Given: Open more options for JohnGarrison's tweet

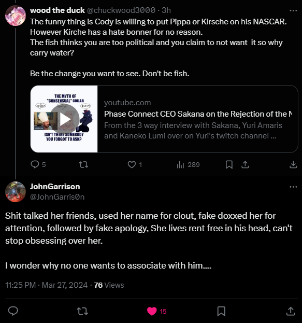Looking at the screenshot, I should coord(293,187).
